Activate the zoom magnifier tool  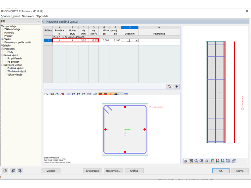coord(196,161)
